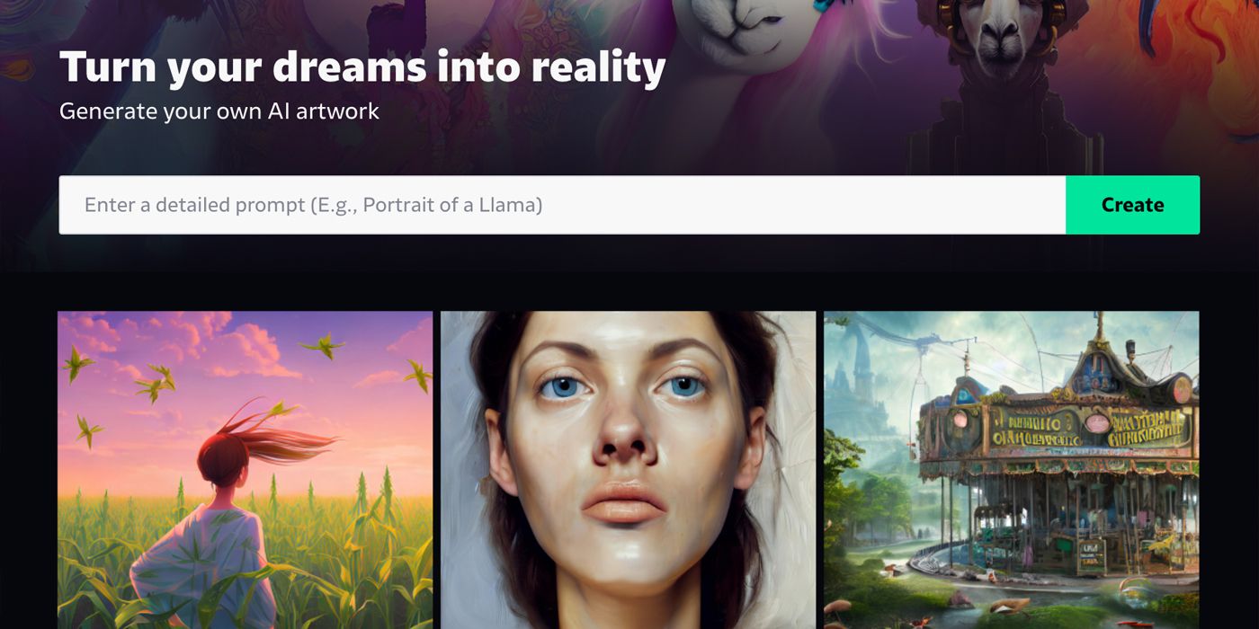The image size is (1259, 629).
Task: Click the detailed prompt input field
Action: click(562, 205)
